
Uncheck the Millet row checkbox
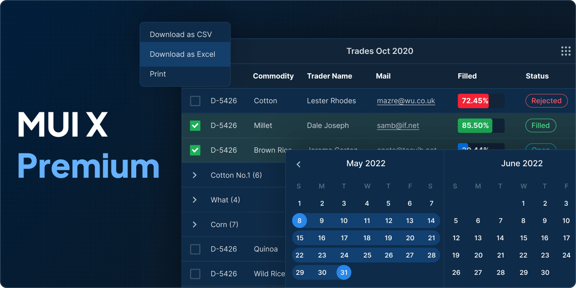click(195, 125)
